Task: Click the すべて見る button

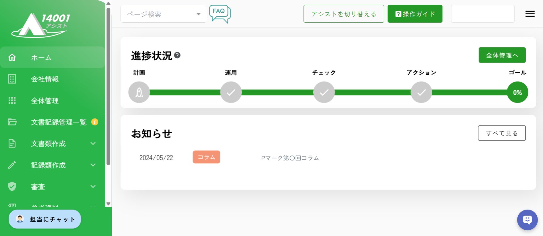Action: (502, 133)
